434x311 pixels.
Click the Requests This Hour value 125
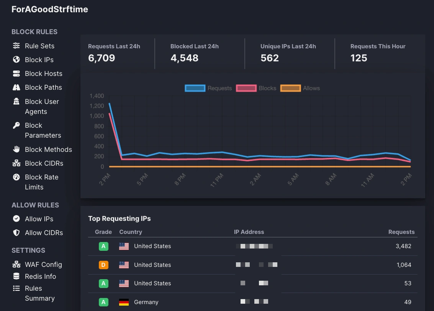(x=359, y=58)
